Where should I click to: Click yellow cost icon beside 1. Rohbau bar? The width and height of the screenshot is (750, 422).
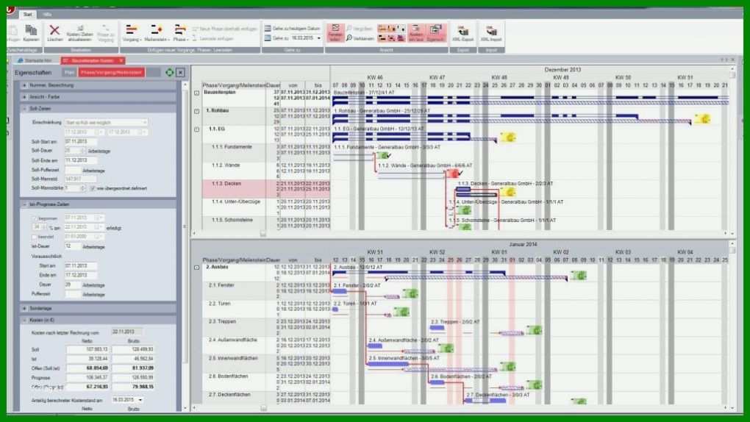point(702,118)
